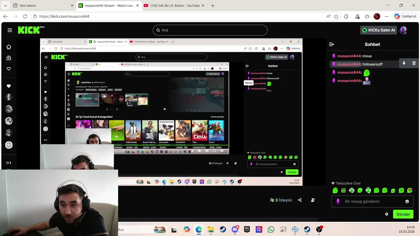Open a new browser tab
The image size is (420, 236).
[x=213, y=6]
